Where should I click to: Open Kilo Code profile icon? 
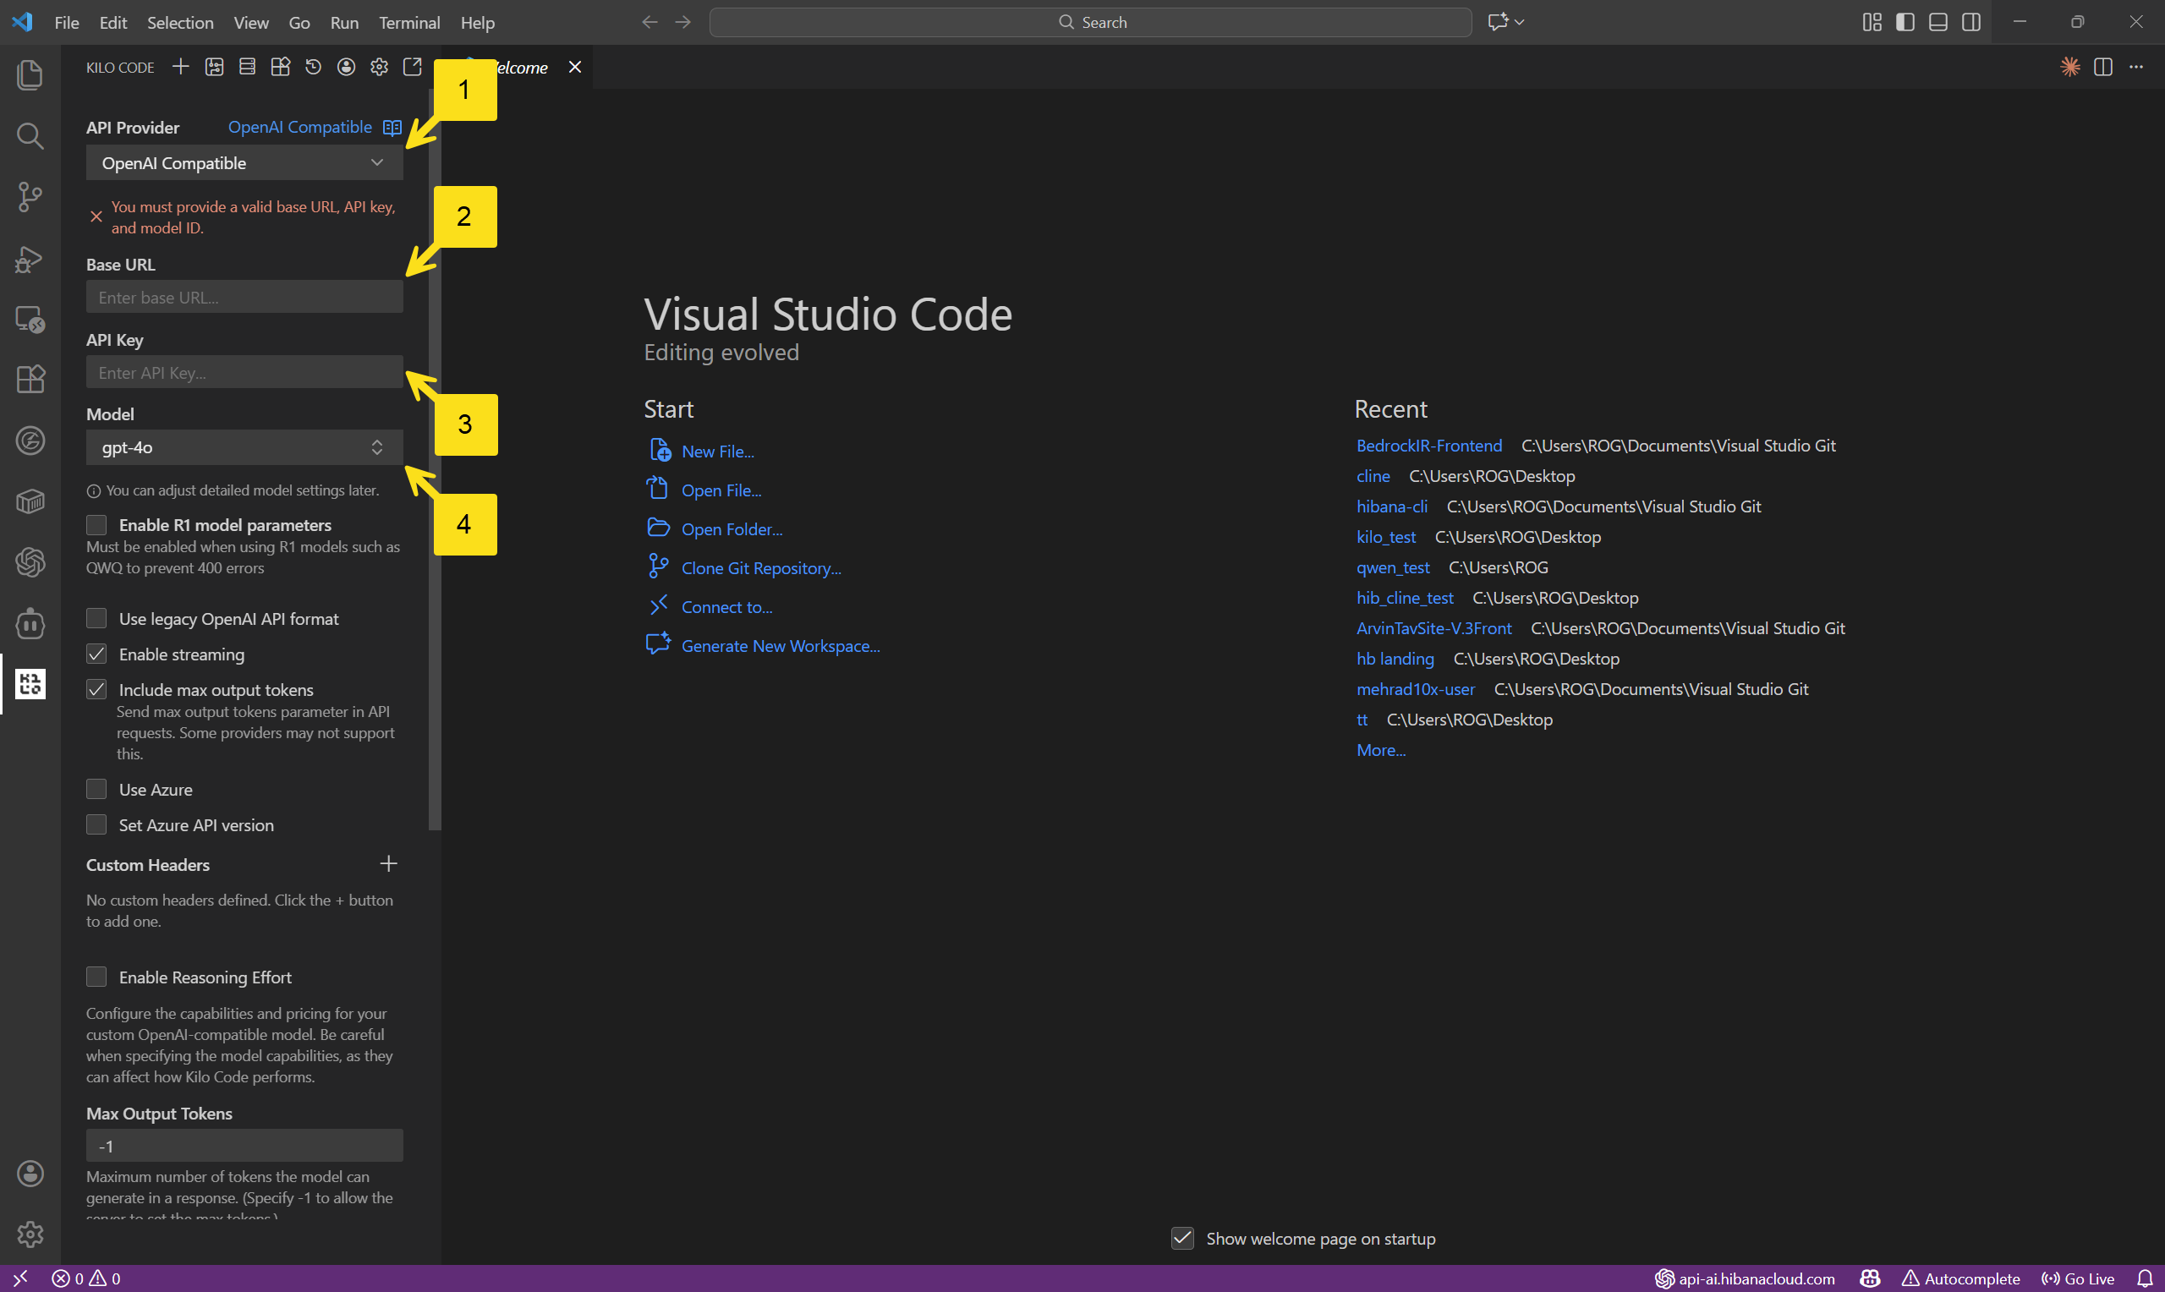(x=347, y=67)
